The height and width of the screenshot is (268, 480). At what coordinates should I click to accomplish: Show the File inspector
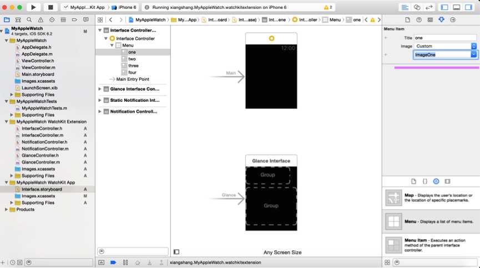pyautogui.click(x=407, y=20)
